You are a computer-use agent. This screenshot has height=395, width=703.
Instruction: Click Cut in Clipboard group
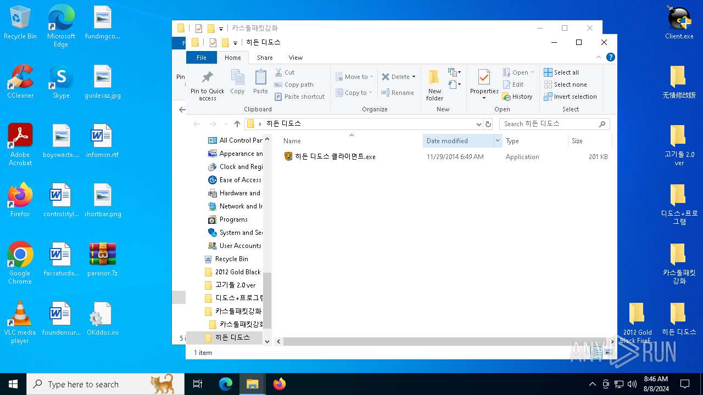pos(285,72)
